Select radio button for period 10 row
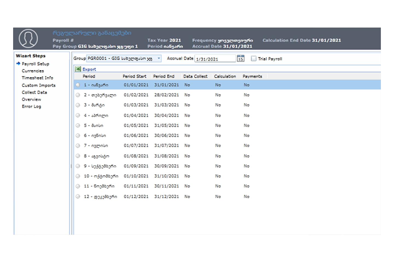 coord(78,176)
